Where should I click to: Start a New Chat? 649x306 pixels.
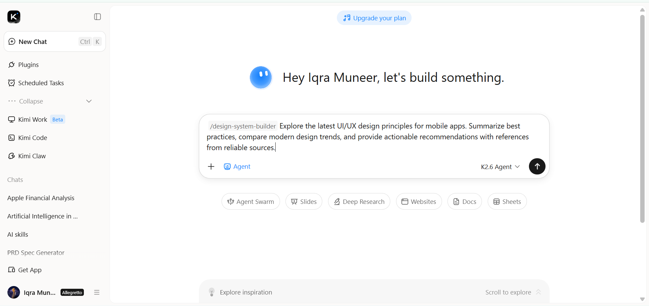(x=55, y=42)
